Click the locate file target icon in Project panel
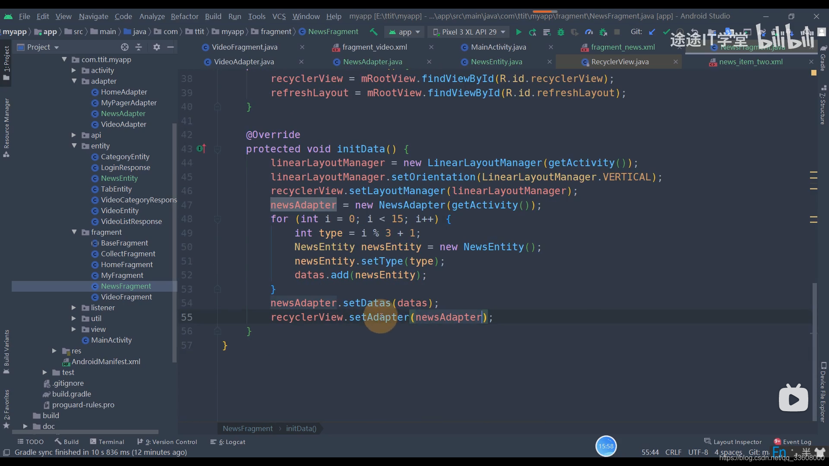Image resolution: width=829 pixels, height=466 pixels. pos(125,47)
